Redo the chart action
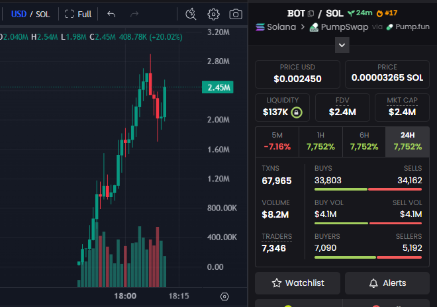 [134, 14]
